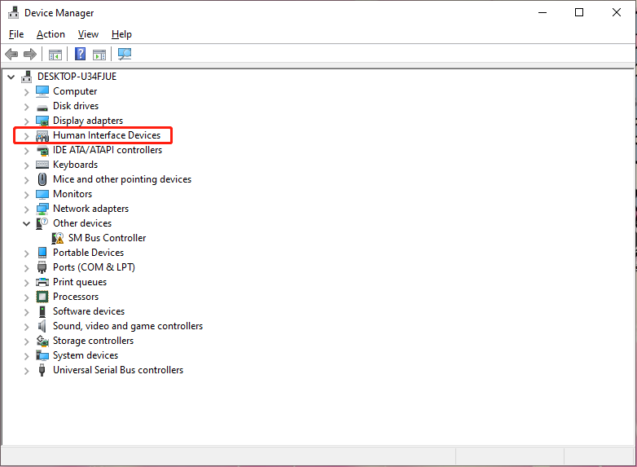Viewport: 637px width, 467px height.
Task: Collapse the Other devices category arrow
Action: tap(26, 223)
